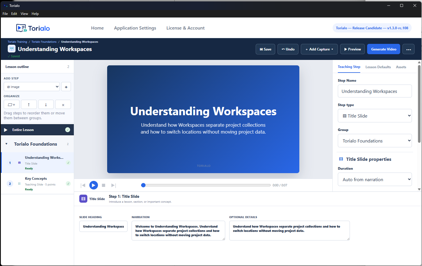Click the Release Candidate version badge
Viewport: 422px width, 266px height.
tap(372, 28)
